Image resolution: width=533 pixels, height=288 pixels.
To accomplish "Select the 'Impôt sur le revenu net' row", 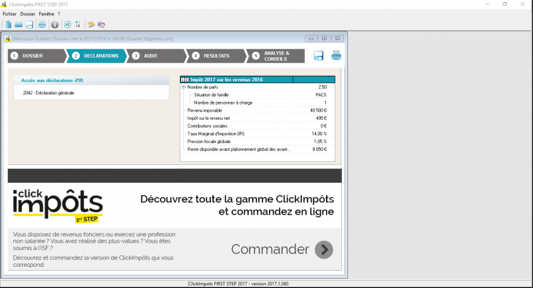I will tap(258, 118).
